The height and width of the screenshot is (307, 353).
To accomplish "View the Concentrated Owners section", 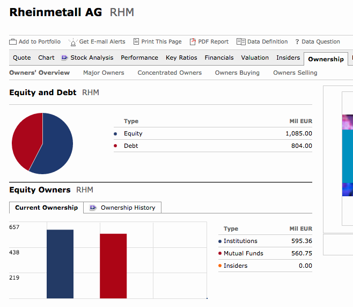I will (170, 73).
